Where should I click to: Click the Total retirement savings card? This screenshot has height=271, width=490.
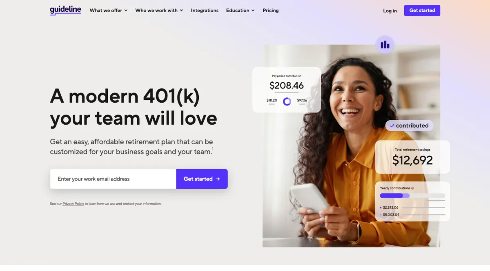(412, 157)
